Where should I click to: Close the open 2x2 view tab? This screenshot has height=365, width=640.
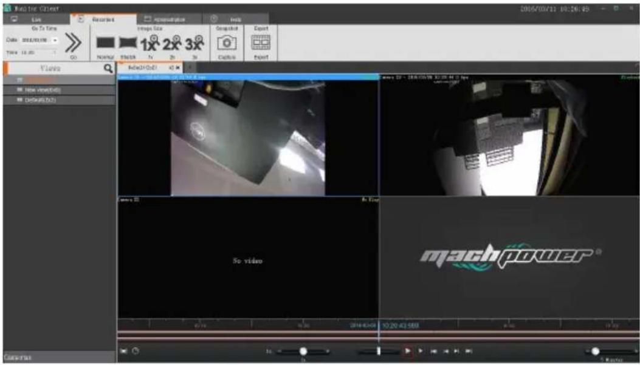tap(177, 67)
